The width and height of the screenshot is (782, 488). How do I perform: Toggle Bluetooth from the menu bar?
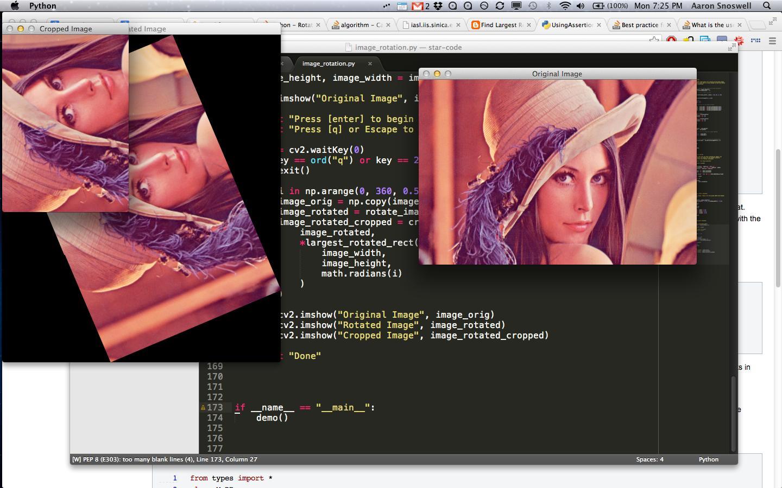(550, 6)
